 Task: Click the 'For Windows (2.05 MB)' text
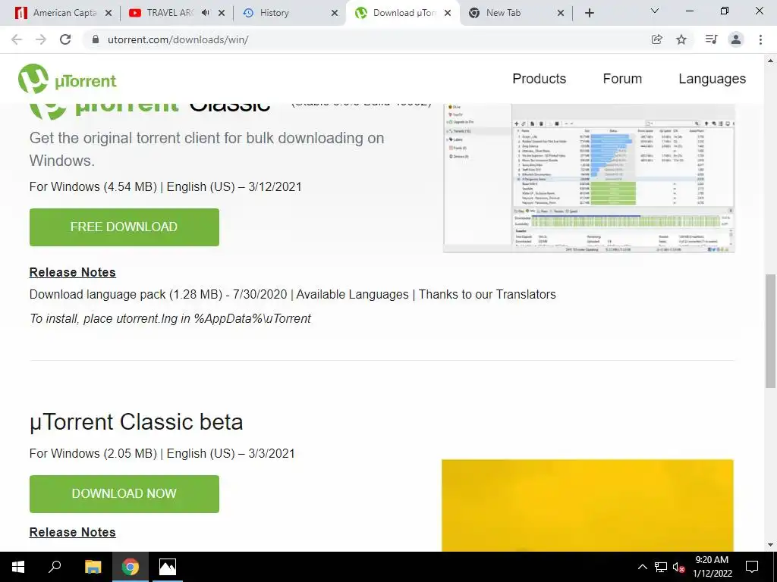(x=93, y=454)
